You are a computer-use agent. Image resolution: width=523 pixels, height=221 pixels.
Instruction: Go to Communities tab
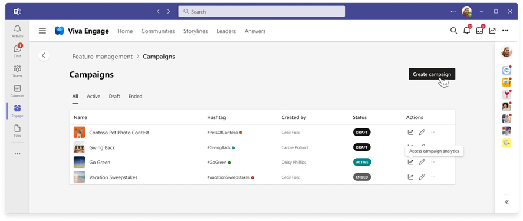coord(158,31)
